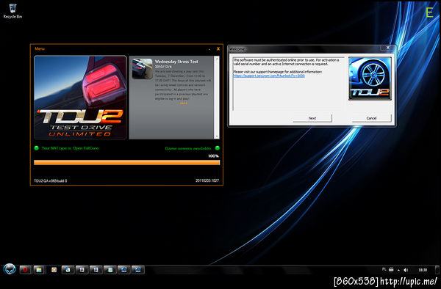Click the TDU2 Test Drive Unlimited cover image
441x289 pixels.
point(80,98)
